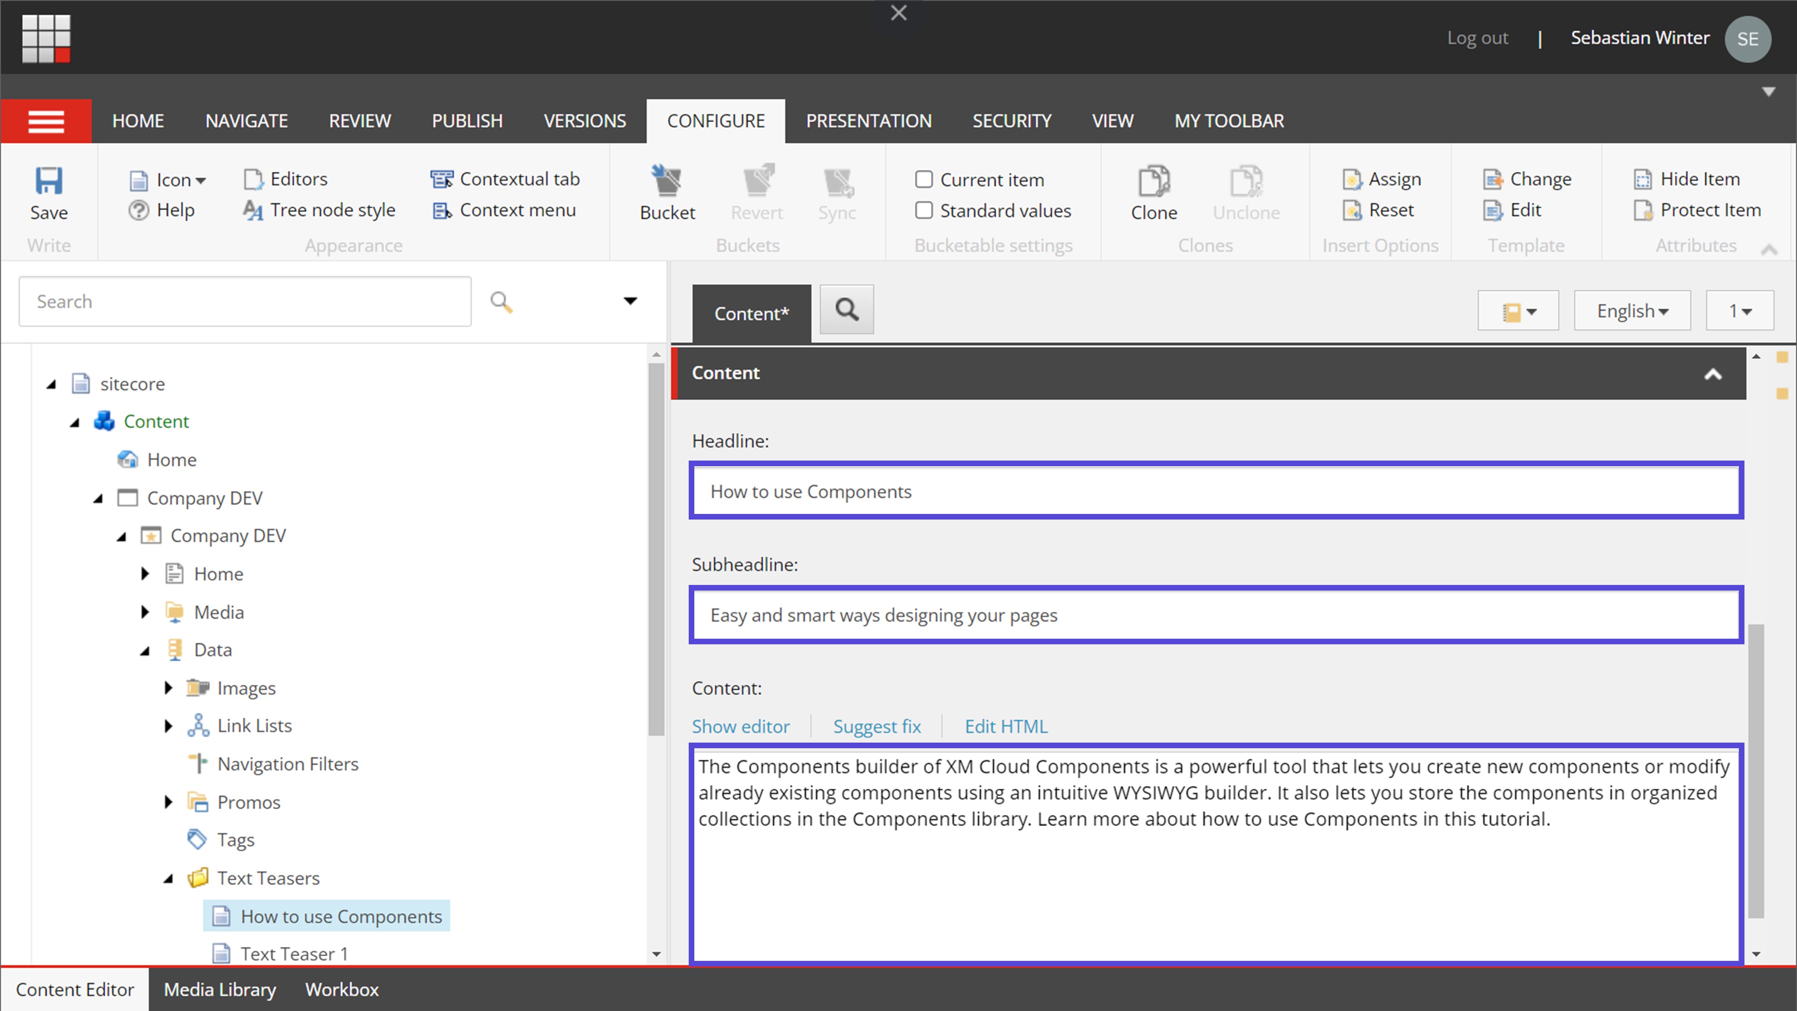Enable the Current item checkbox
Viewport: 1797px width, 1011px height.
click(x=924, y=179)
